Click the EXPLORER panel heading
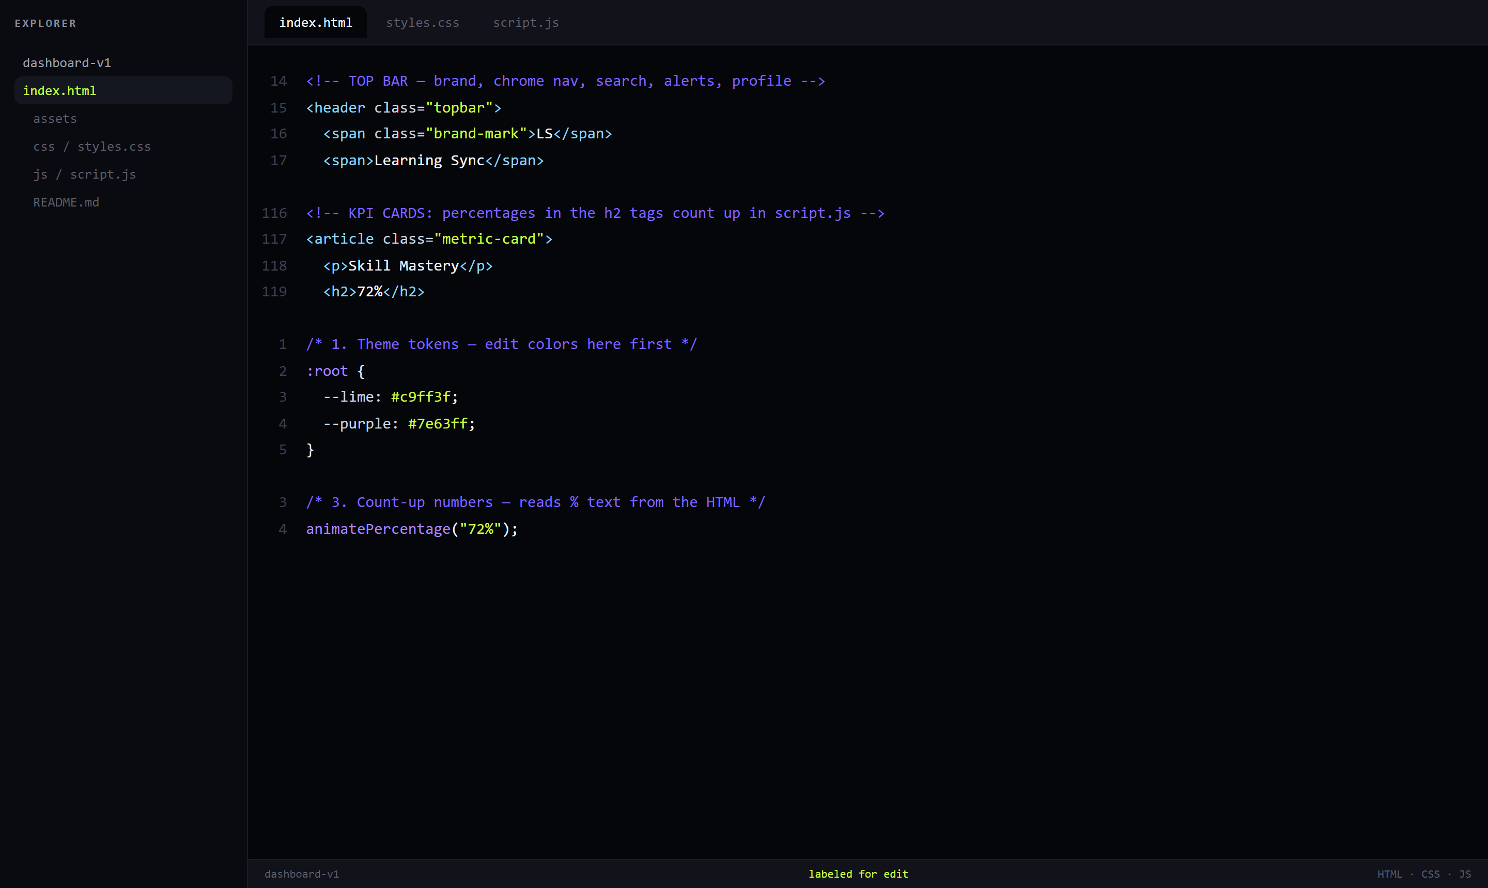 point(45,23)
